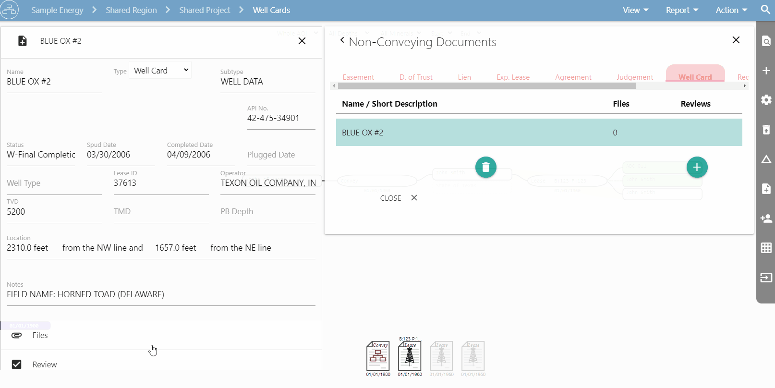Screen dimensions: 775x388
Task: Open search magnifier in top bar
Action: (x=765, y=10)
